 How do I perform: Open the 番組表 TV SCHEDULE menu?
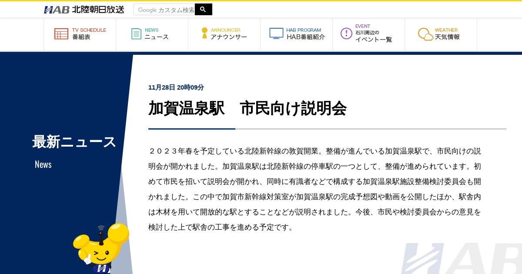80,34
